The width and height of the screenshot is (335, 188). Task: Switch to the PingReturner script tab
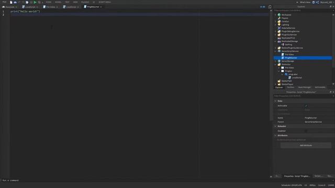93,7
